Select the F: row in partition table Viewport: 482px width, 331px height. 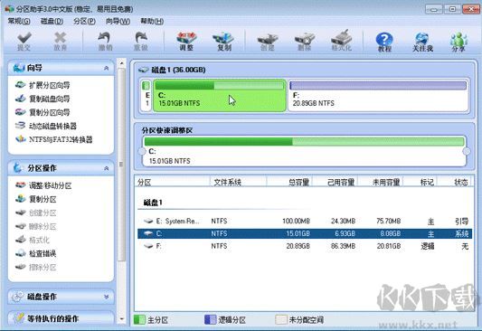pos(305,246)
